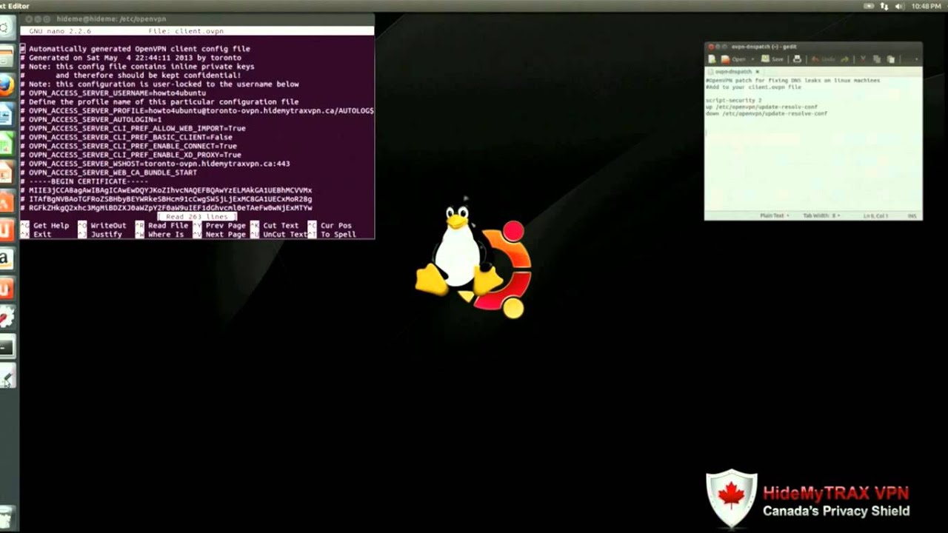Click the Cut scissors icon in gedit

coord(862,59)
